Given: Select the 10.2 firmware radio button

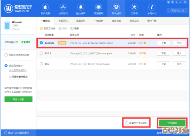Looking at the screenshot, I should coord(41,64).
